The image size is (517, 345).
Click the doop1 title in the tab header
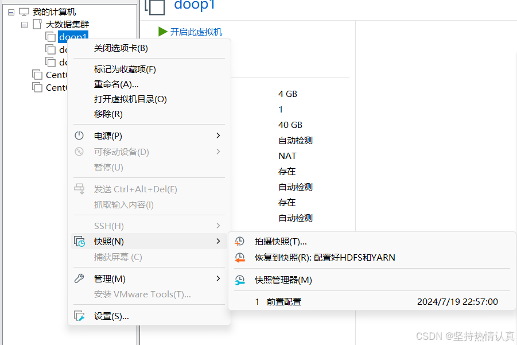[x=194, y=5]
